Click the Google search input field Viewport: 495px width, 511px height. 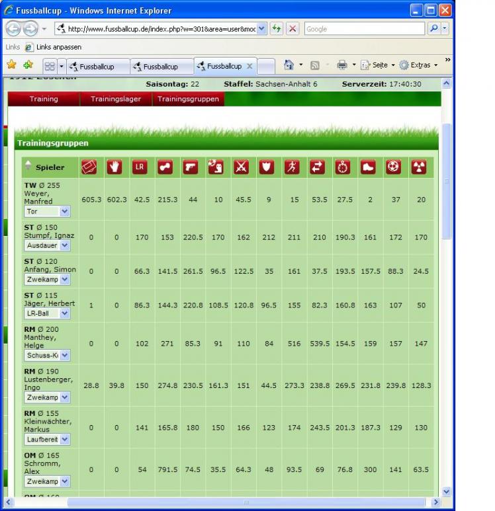tap(364, 30)
